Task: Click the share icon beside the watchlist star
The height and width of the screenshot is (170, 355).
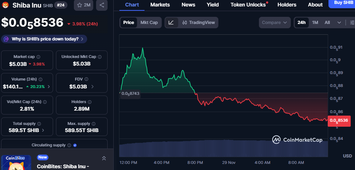Action: (x=102, y=5)
